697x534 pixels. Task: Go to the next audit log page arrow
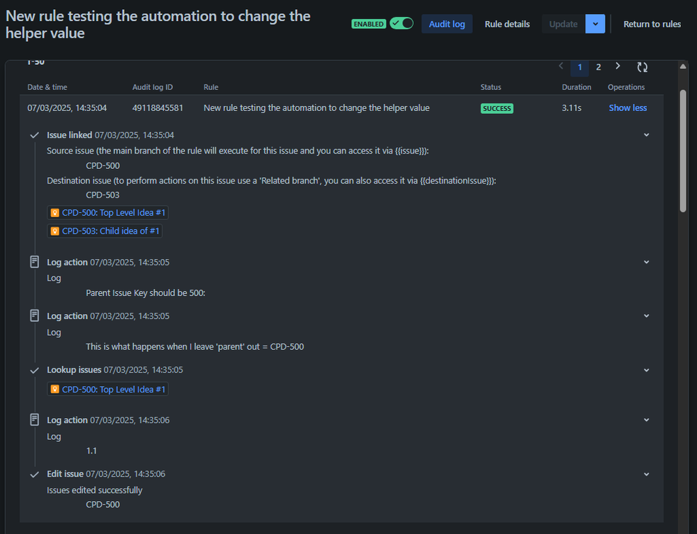pos(617,66)
